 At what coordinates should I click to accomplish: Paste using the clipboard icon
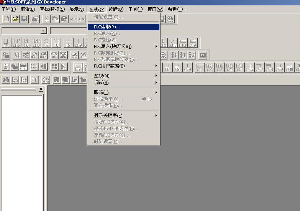pyautogui.click(x=64, y=19)
